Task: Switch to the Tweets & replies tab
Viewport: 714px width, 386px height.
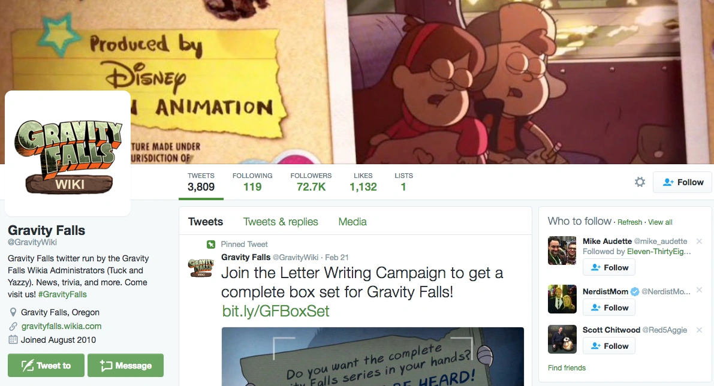Action: (281, 222)
